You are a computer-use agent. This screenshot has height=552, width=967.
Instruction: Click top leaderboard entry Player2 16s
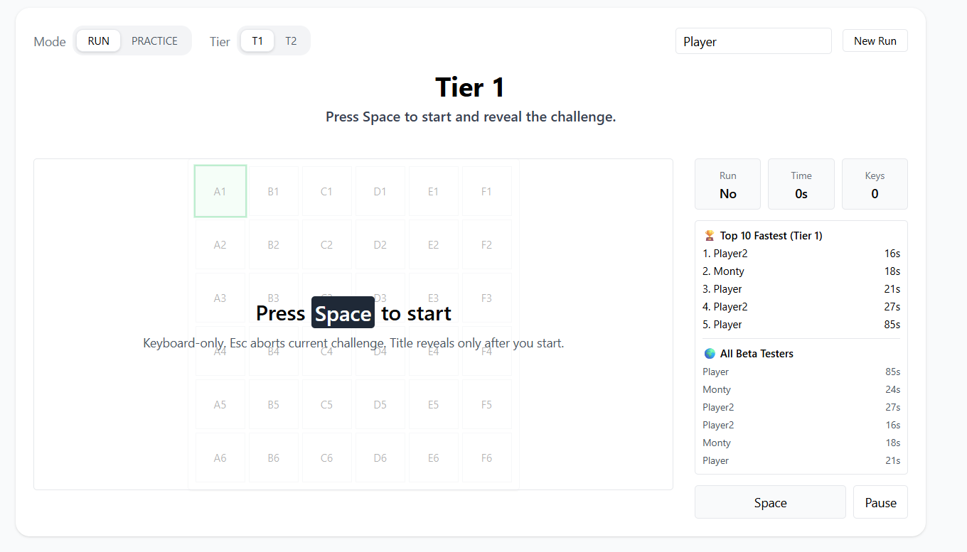pos(801,253)
